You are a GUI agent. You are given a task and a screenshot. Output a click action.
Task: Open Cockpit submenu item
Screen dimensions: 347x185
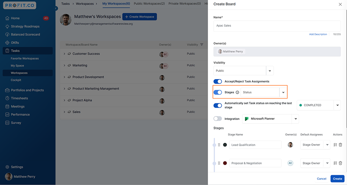[x=16, y=80]
